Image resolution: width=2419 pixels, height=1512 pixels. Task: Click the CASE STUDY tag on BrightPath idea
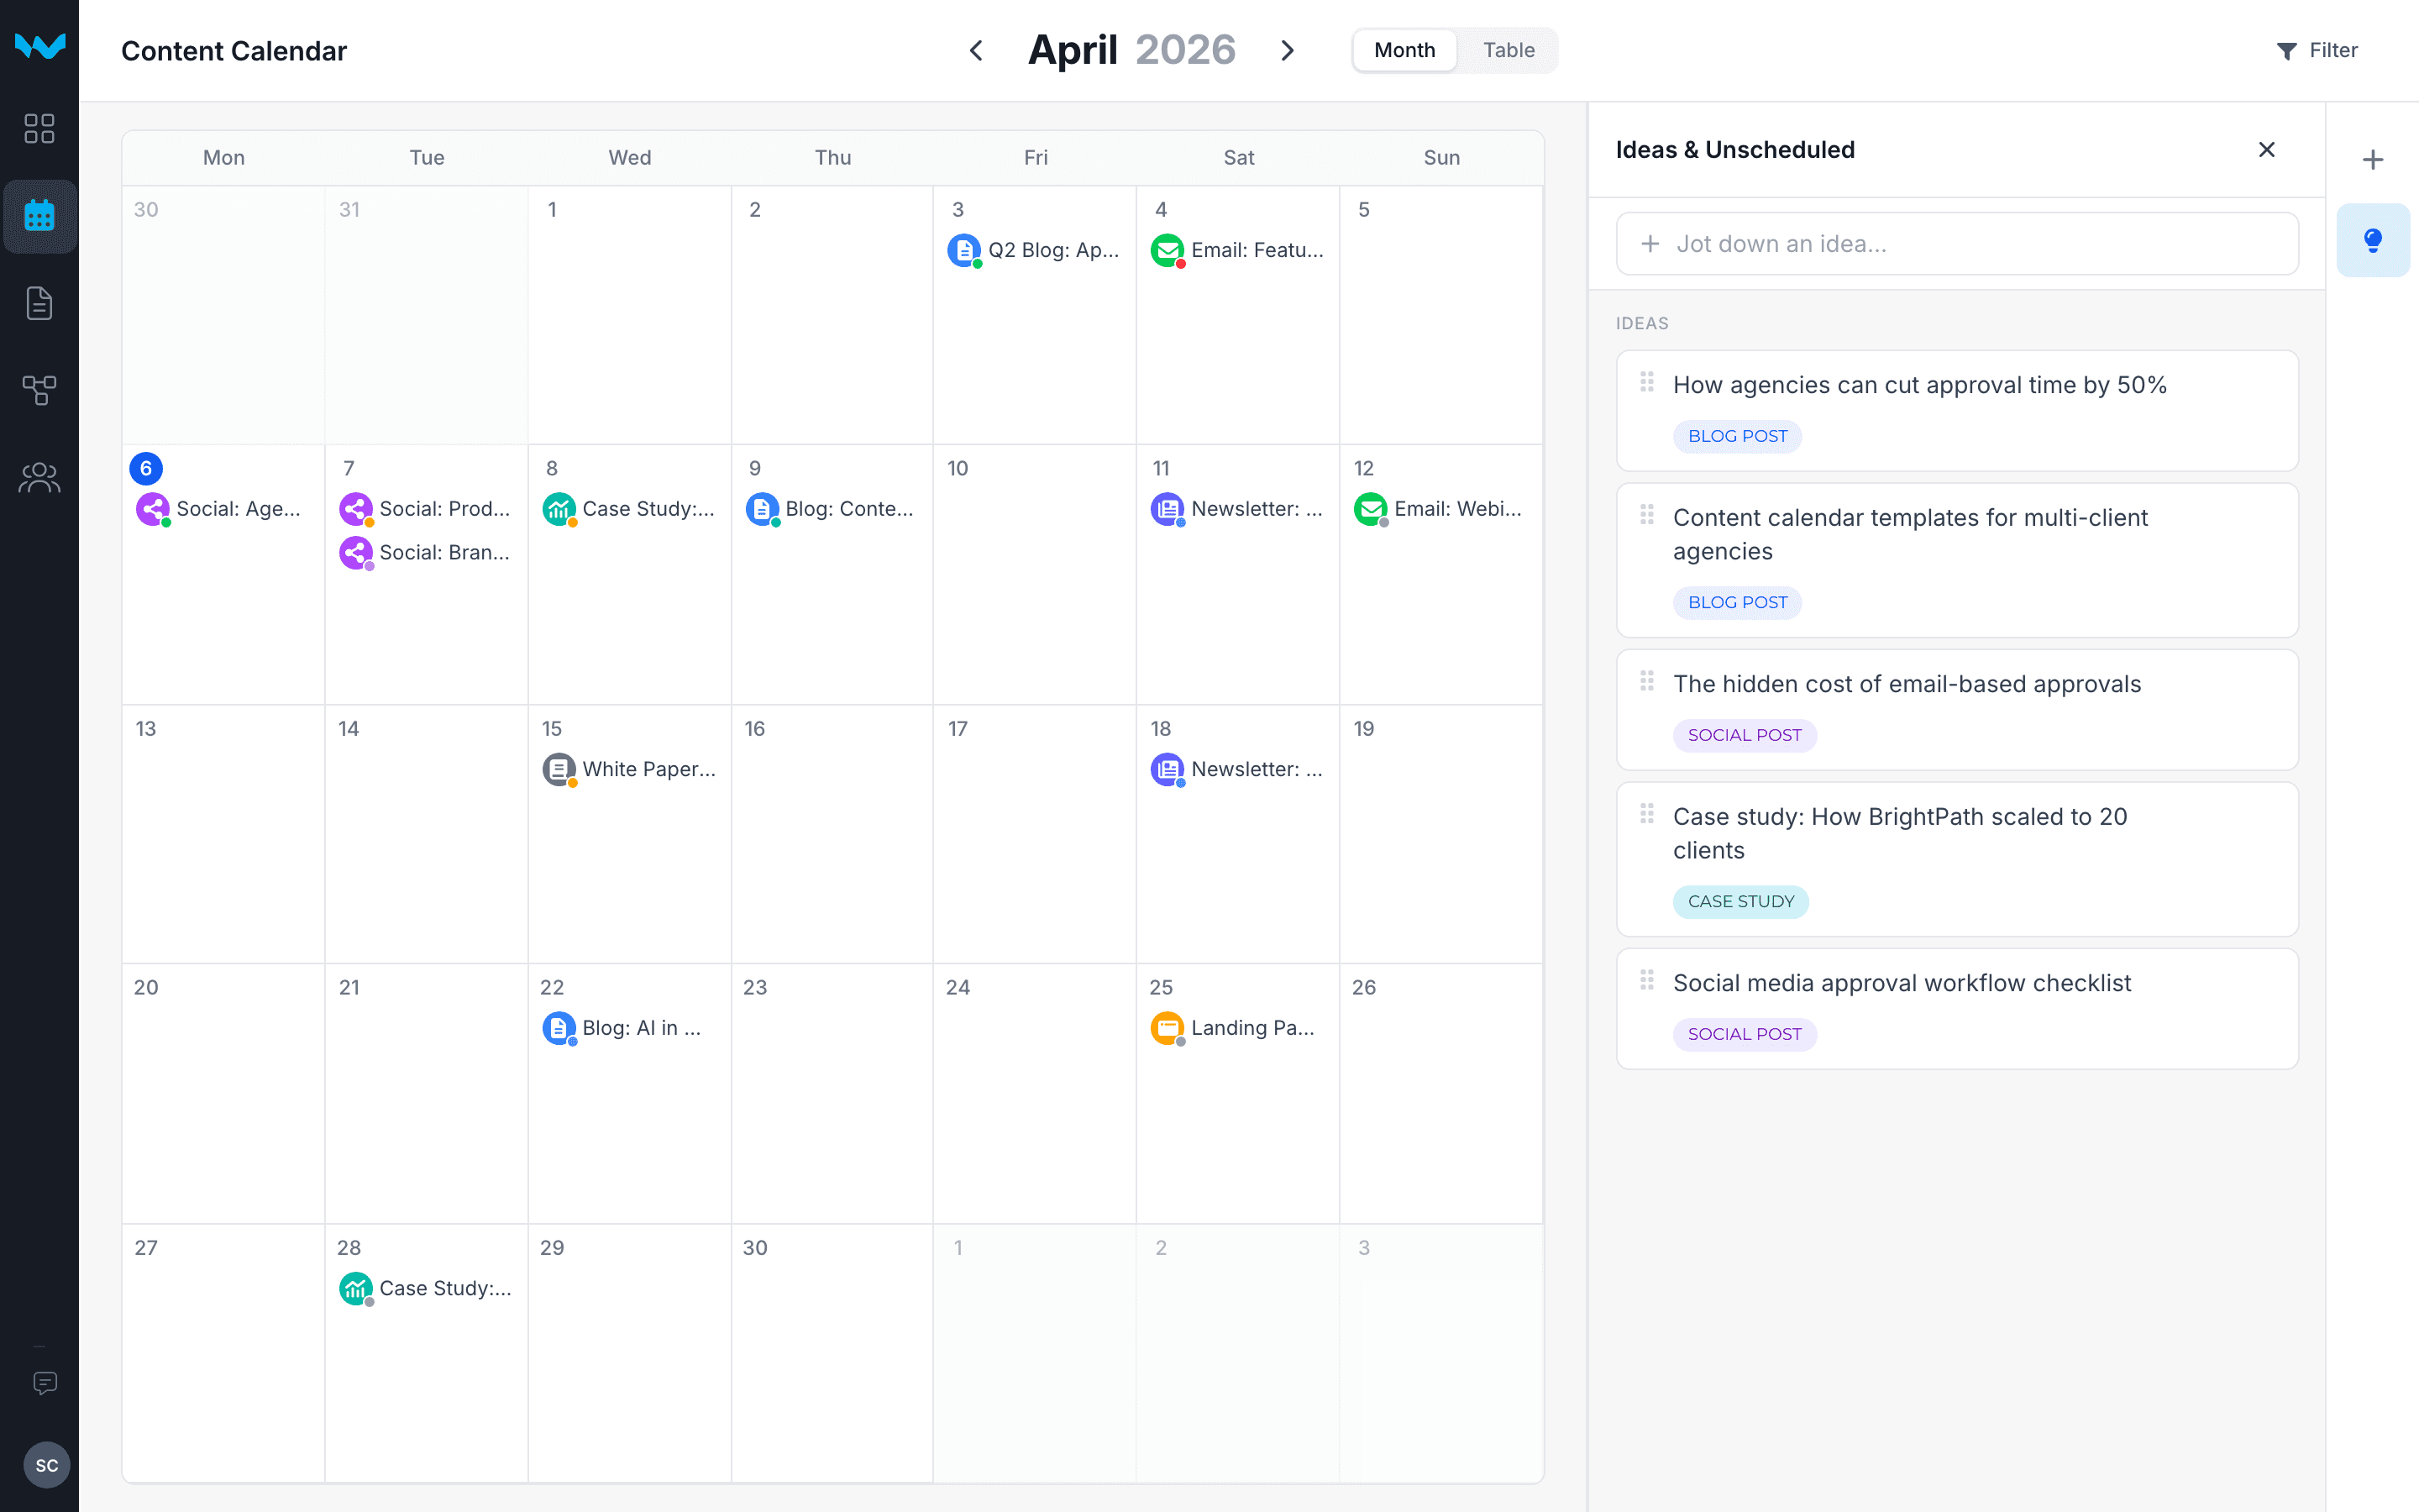(x=1739, y=901)
